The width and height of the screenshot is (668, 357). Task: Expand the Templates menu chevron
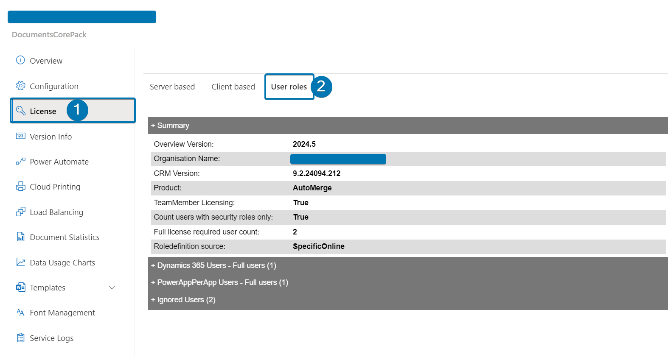[x=112, y=287]
